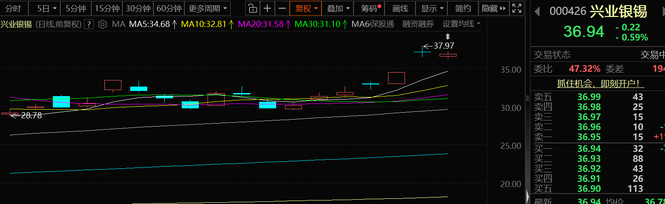Switch to the 分时 intraday tab
The image size is (665, 204).
[14, 8]
